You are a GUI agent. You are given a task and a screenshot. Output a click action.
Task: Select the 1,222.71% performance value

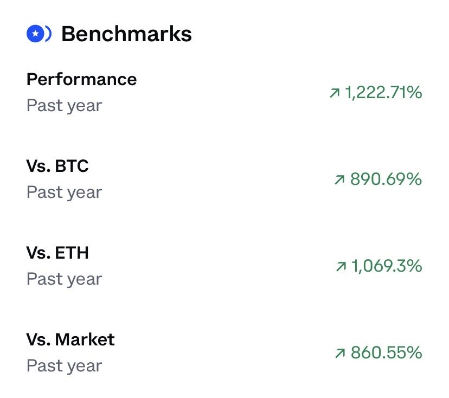pos(383,93)
